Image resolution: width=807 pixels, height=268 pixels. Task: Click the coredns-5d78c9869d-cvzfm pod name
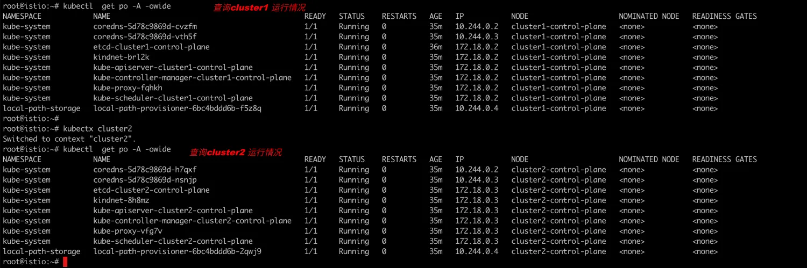145,26
